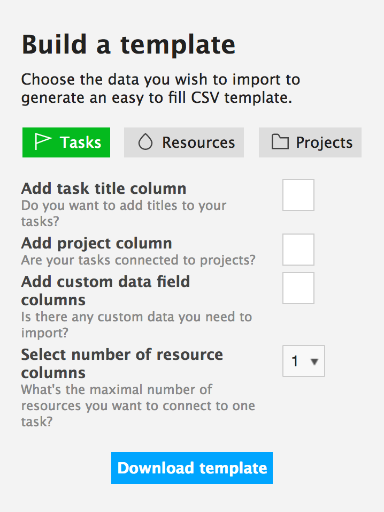Click the dropdown arrow next to 1

click(x=314, y=362)
